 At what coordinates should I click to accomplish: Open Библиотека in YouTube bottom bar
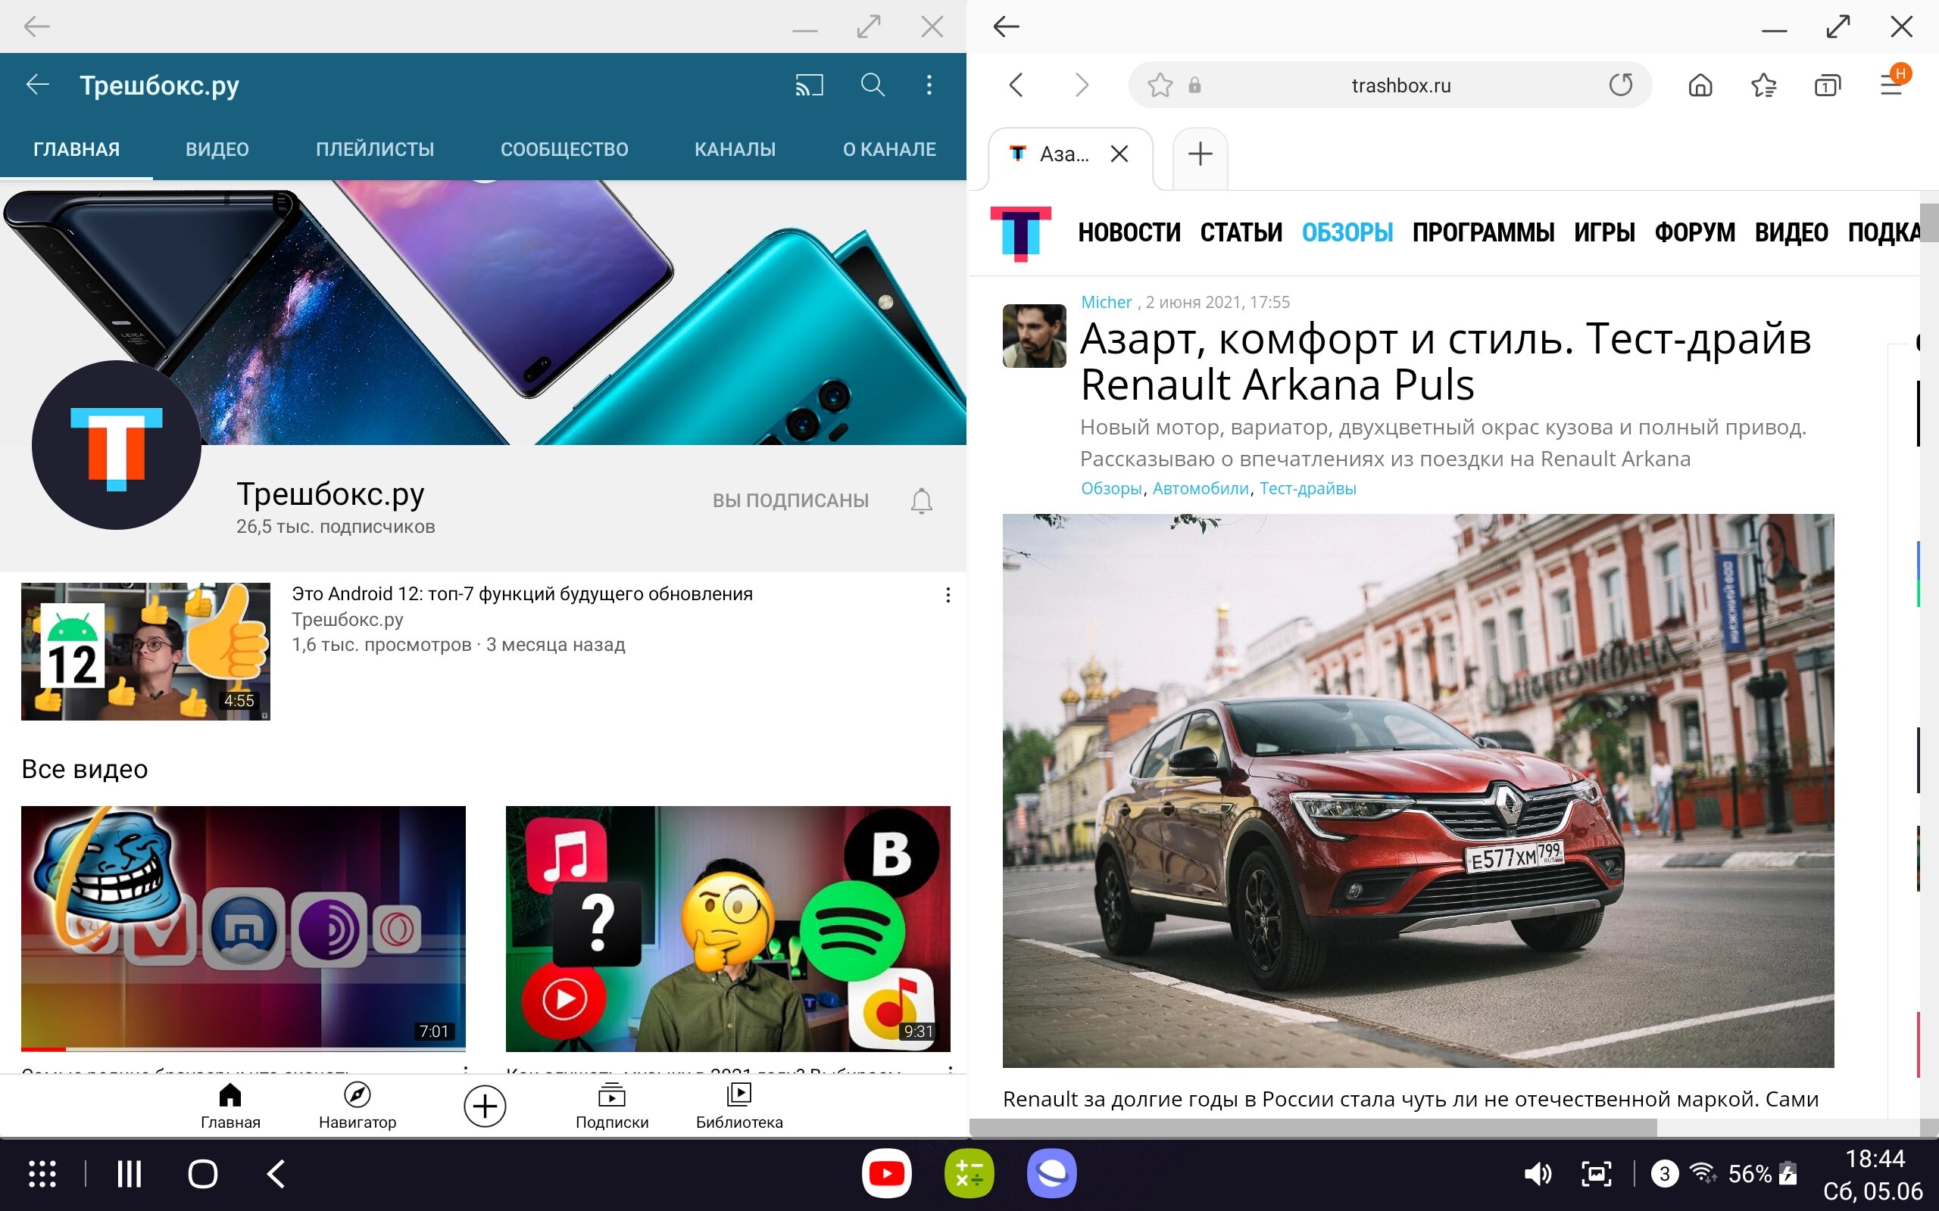[738, 1106]
